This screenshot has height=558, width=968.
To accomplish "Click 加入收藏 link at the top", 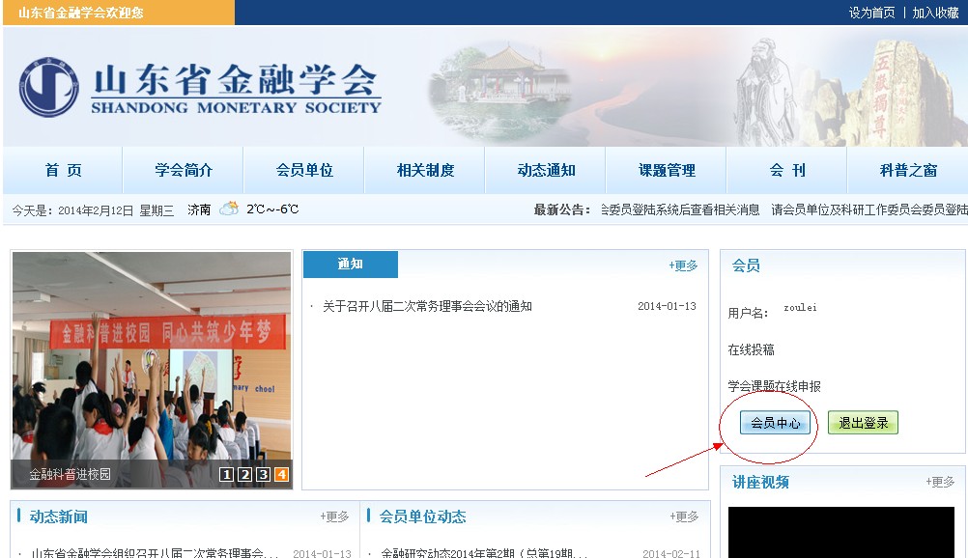I will [935, 13].
